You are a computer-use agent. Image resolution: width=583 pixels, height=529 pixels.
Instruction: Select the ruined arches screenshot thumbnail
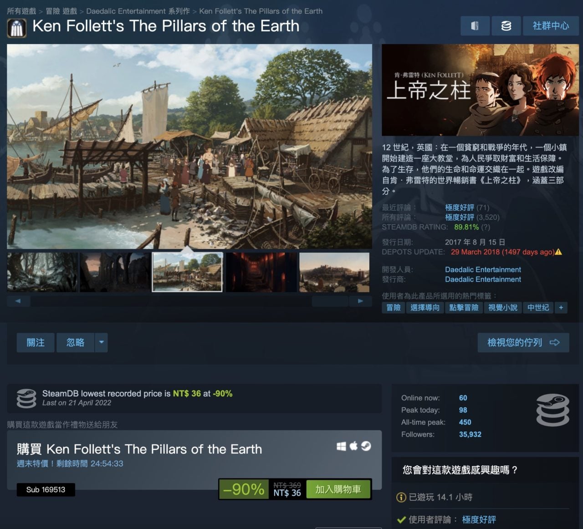[x=115, y=272]
